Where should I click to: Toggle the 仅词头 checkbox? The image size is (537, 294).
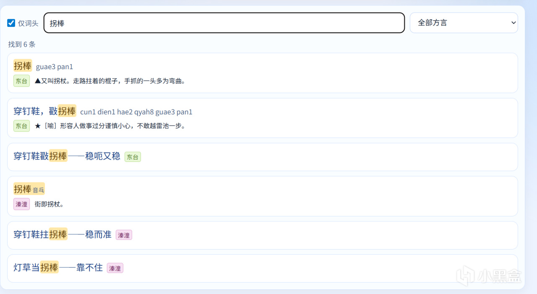[x=11, y=23]
